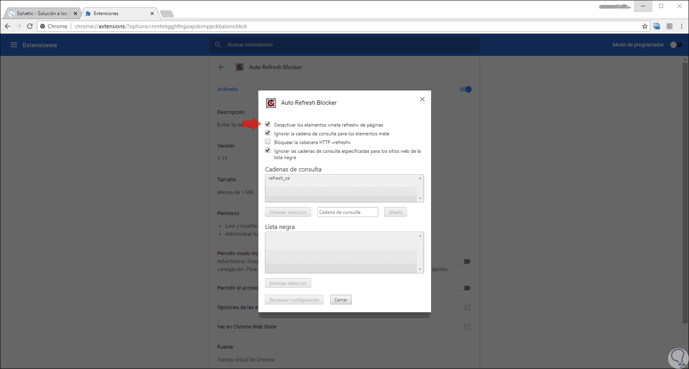This screenshot has height=369, width=689.
Task: Select 'refresh_ce' in Cadenas de consulta list
Action: [x=279, y=178]
